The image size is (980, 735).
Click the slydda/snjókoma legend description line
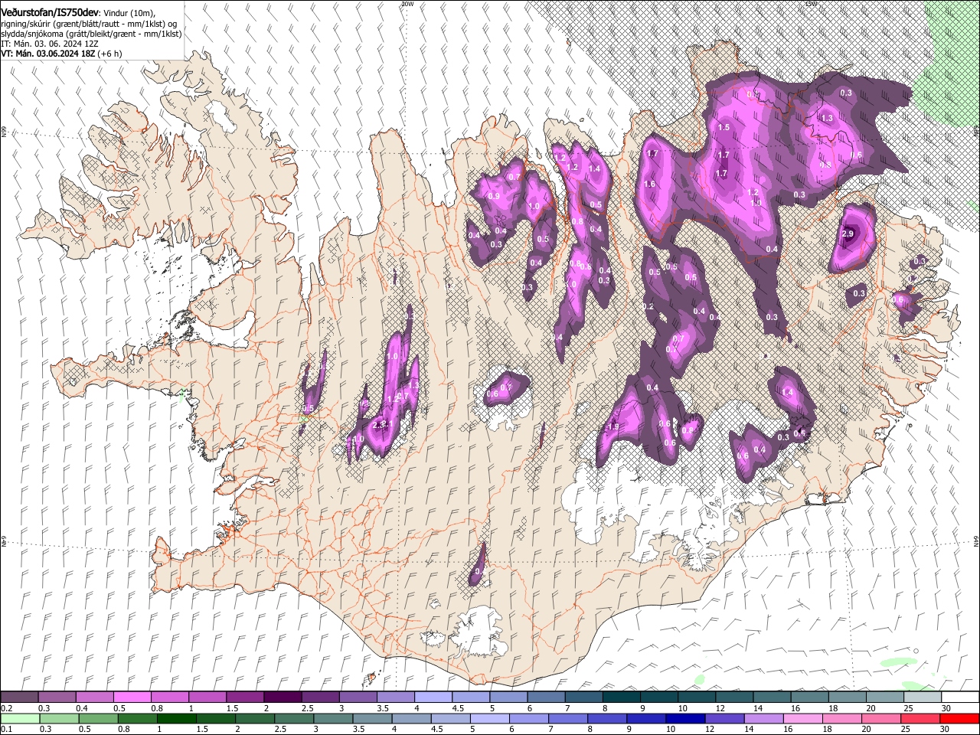(91, 34)
